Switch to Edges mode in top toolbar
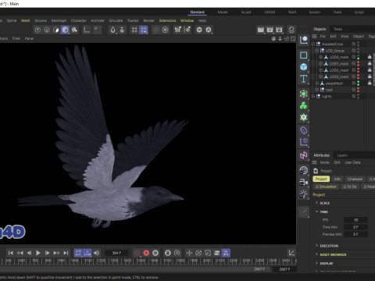This screenshot has width=375, height=281. [x=47, y=30]
